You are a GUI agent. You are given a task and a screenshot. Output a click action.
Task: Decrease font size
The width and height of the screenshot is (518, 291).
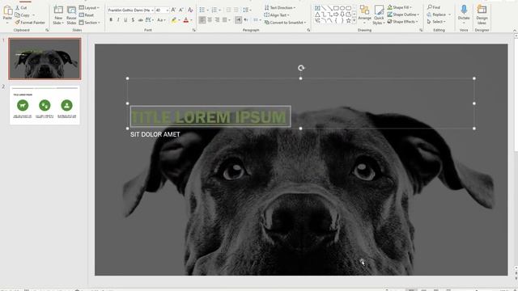point(180,11)
